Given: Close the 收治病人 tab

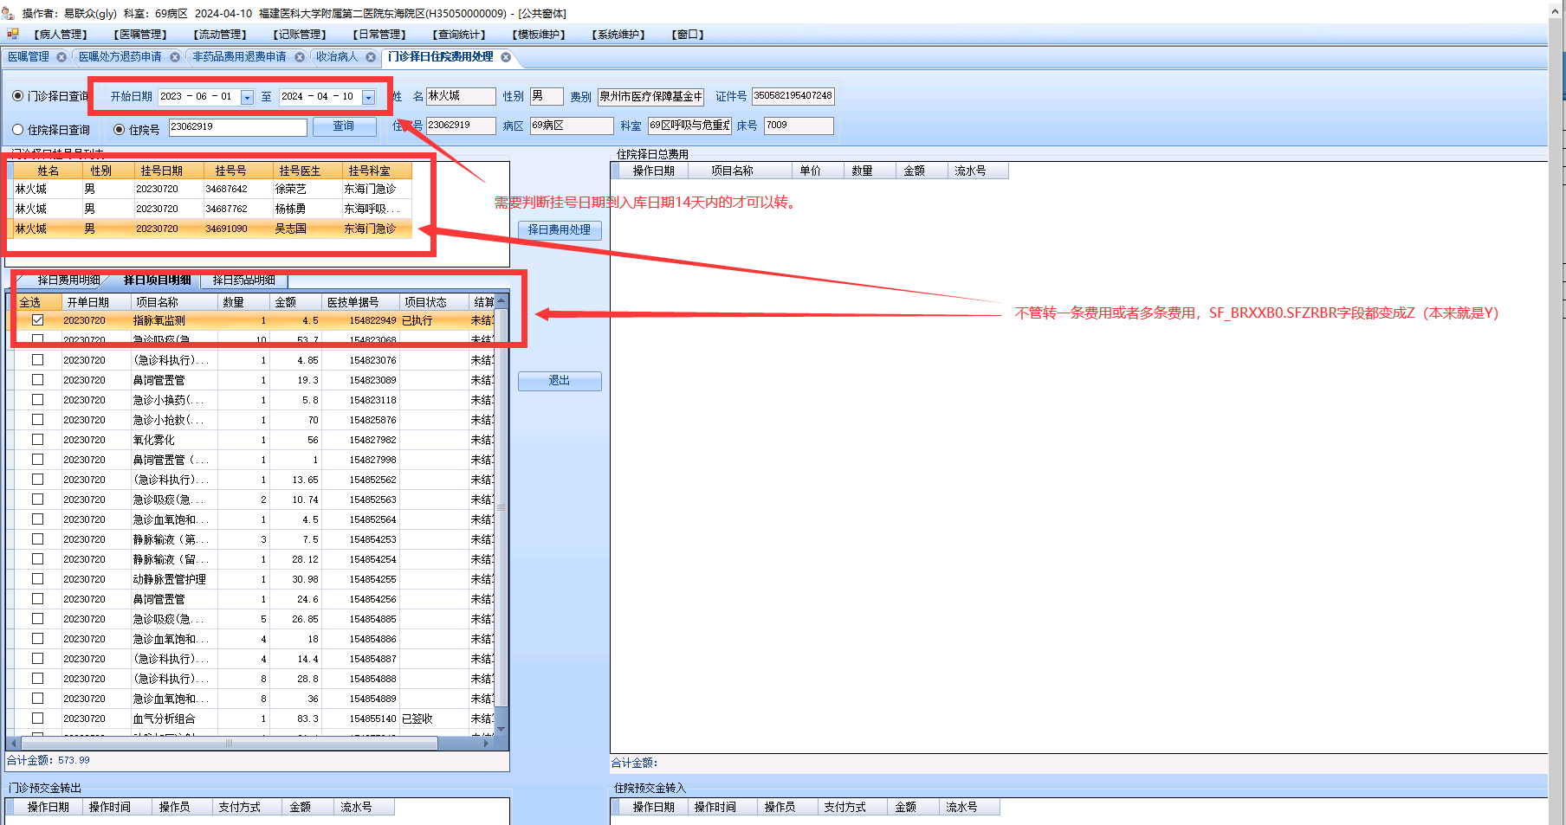Looking at the screenshot, I should coord(371,57).
